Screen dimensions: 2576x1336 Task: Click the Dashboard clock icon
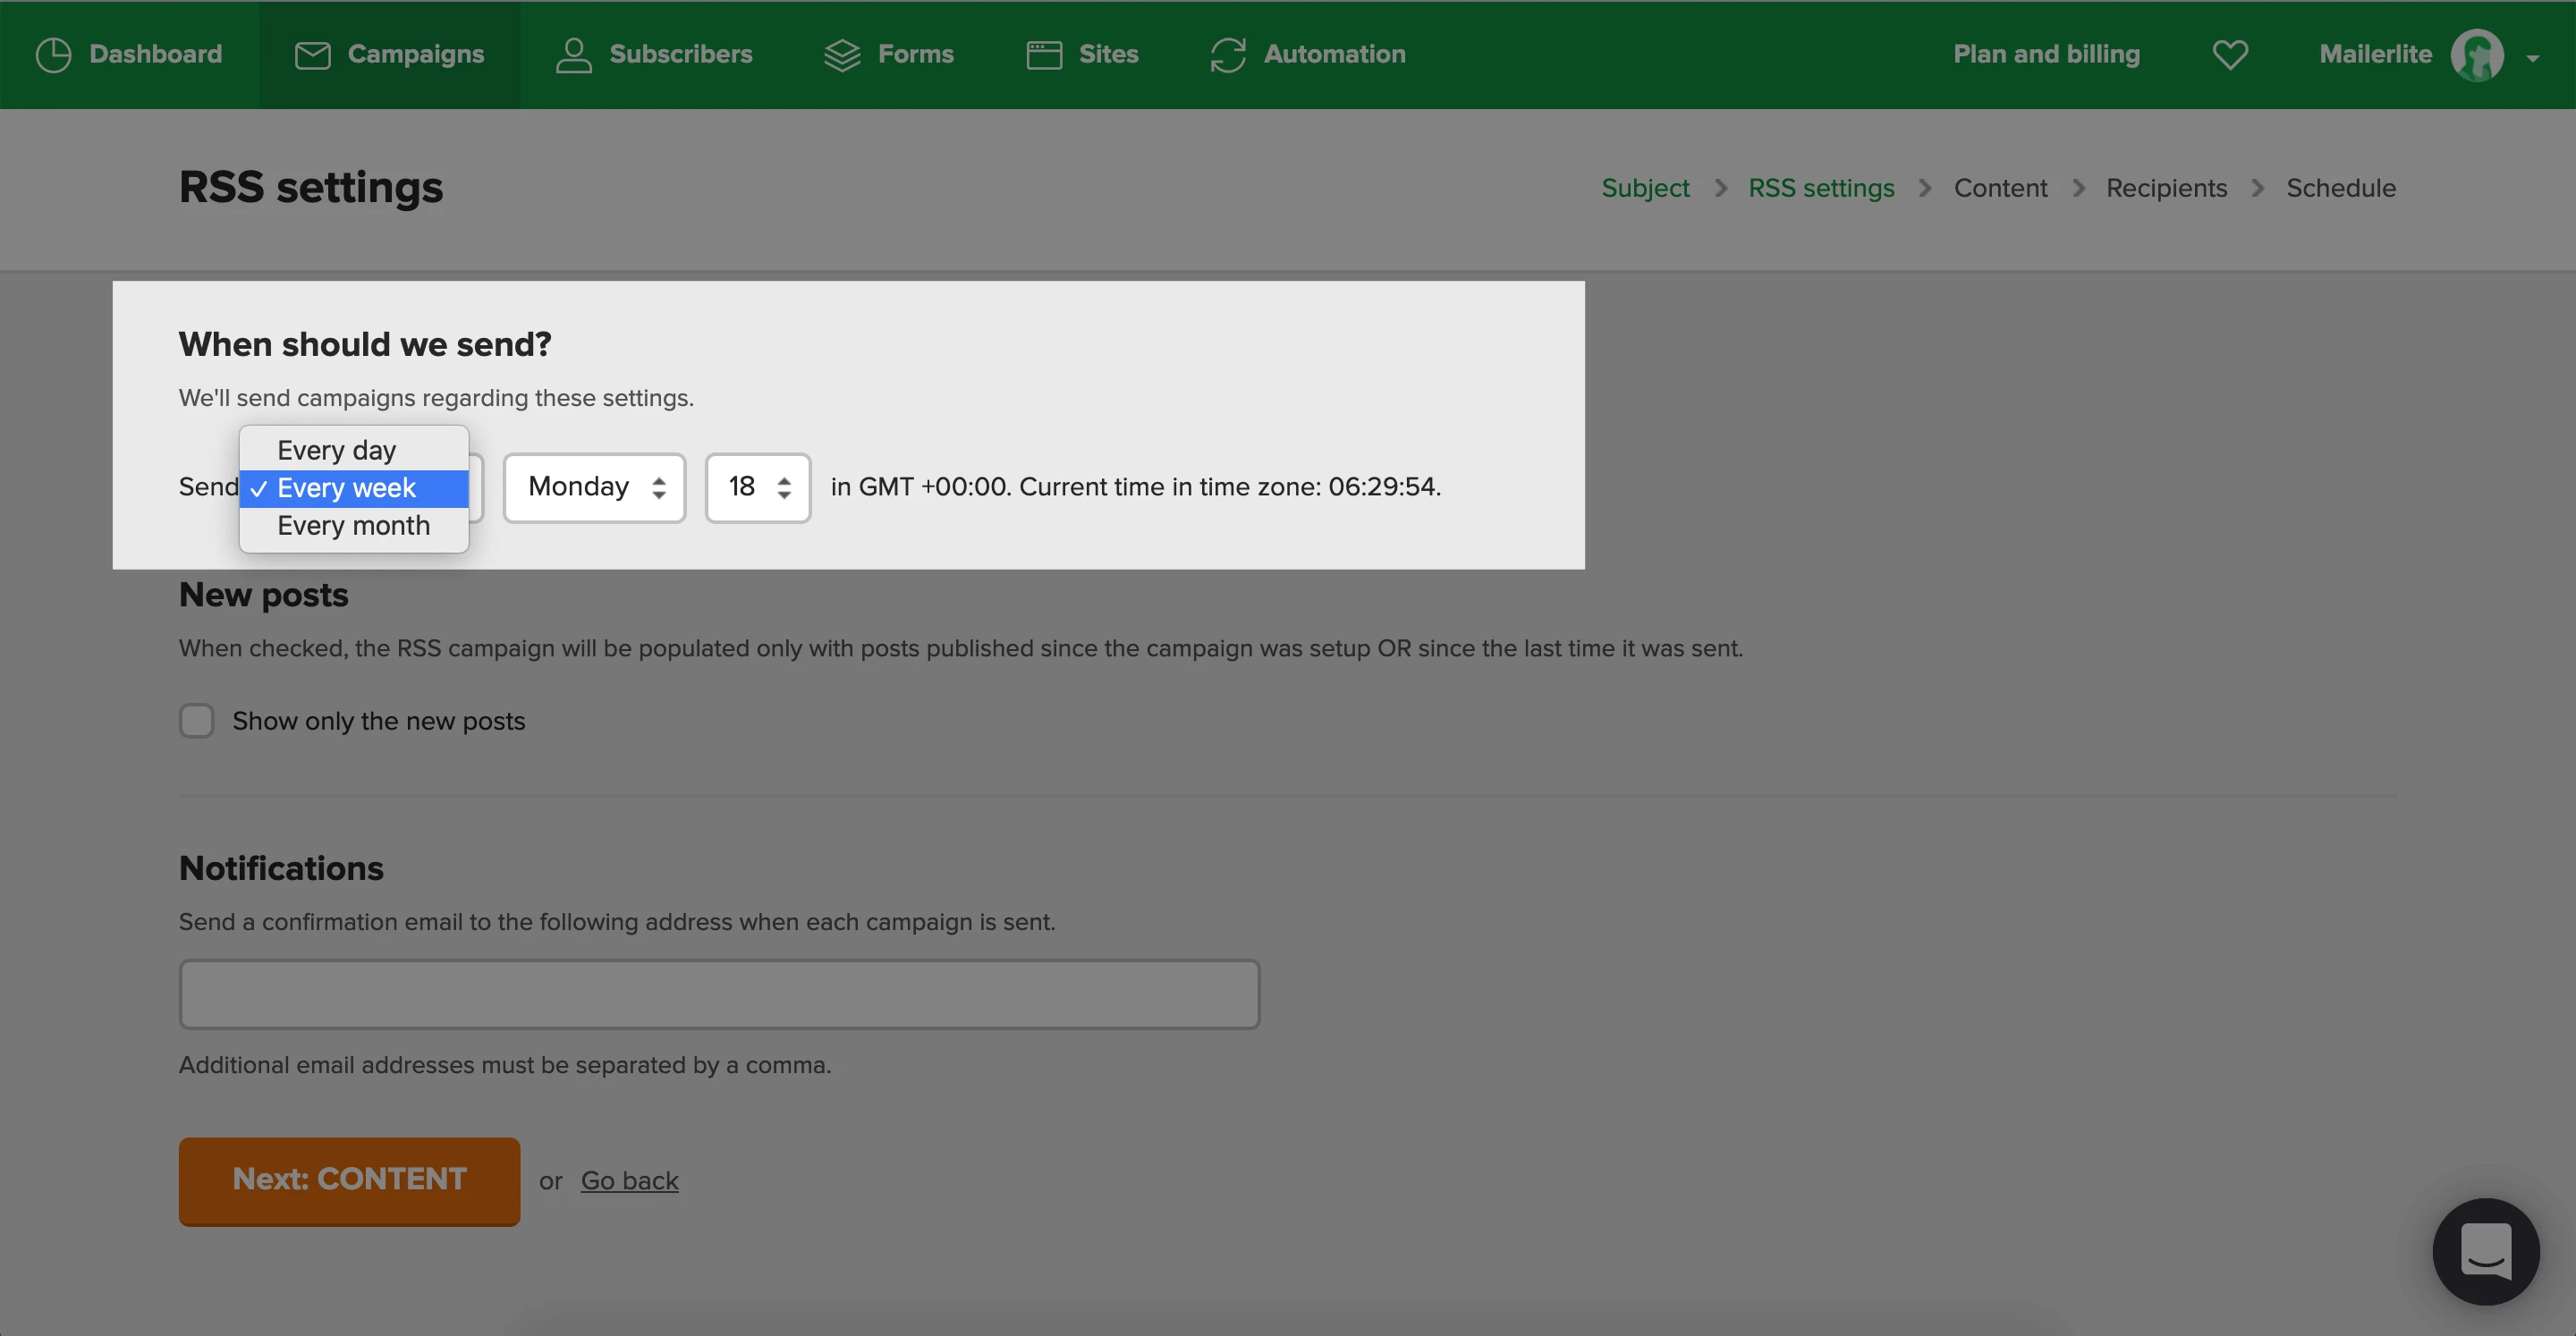53,55
